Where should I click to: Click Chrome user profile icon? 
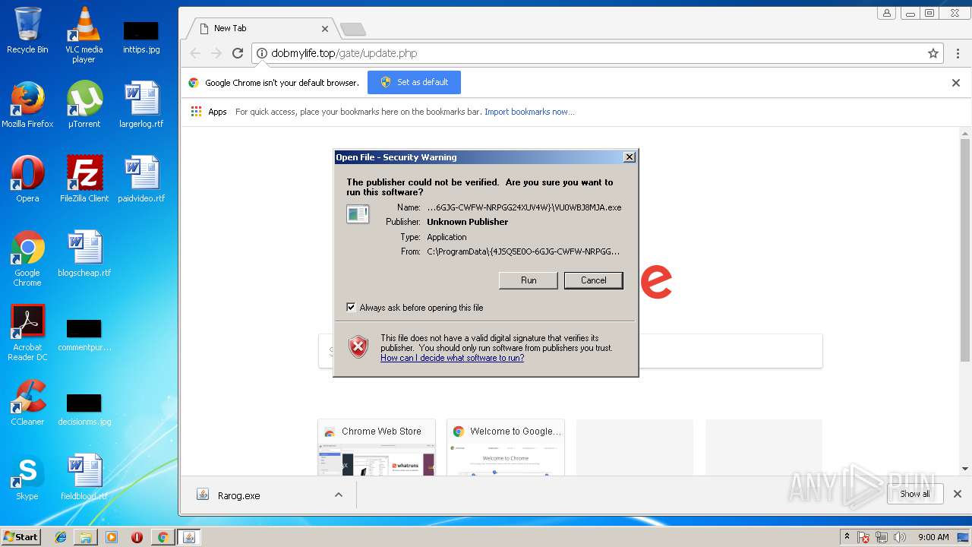click(x=886, y=13)
